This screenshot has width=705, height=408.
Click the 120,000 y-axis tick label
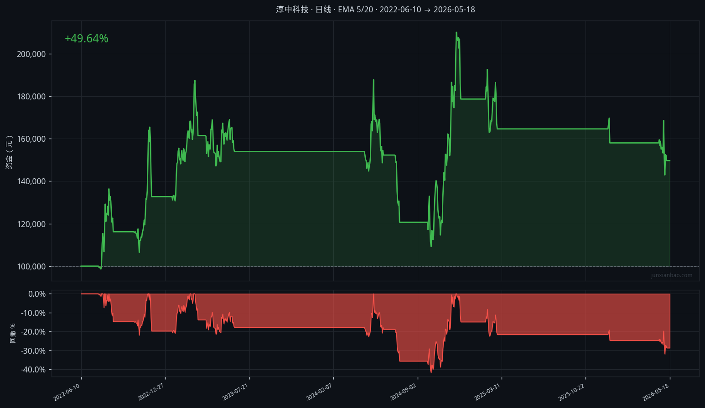(x=31, y=224)
